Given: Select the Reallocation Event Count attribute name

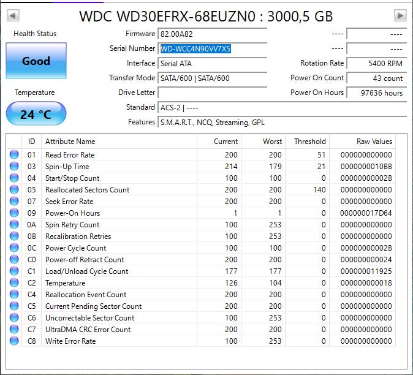Looking at the screenshot, I should point(86,295).
